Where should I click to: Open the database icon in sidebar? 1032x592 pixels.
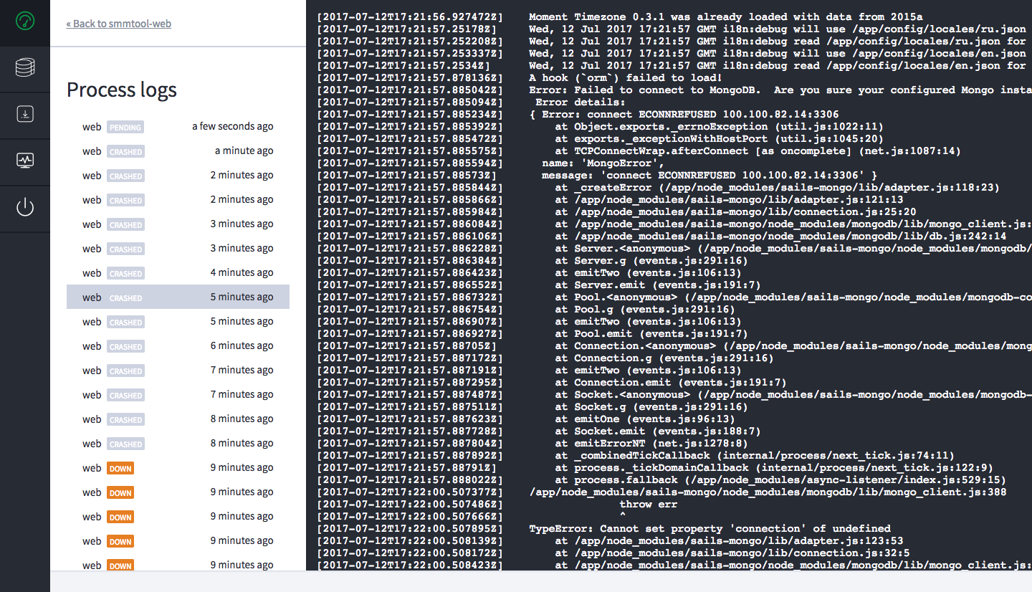pyautogui.click(x=25, y=68)
